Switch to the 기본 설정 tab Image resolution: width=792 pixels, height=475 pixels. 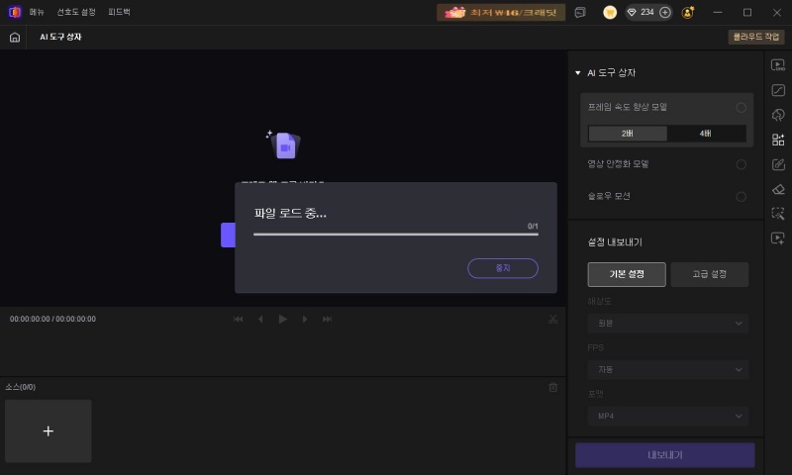tap(627, 274)
